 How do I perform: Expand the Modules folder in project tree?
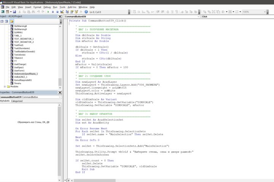5,86
